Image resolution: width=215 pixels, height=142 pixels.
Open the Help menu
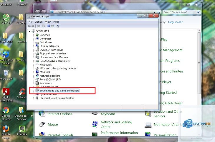[x=56, y=22]
